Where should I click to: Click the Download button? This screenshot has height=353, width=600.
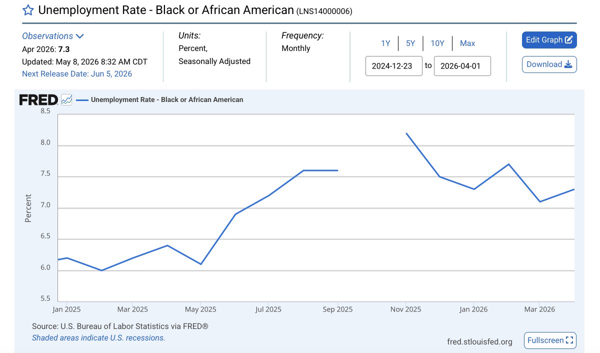click(549, 64)
